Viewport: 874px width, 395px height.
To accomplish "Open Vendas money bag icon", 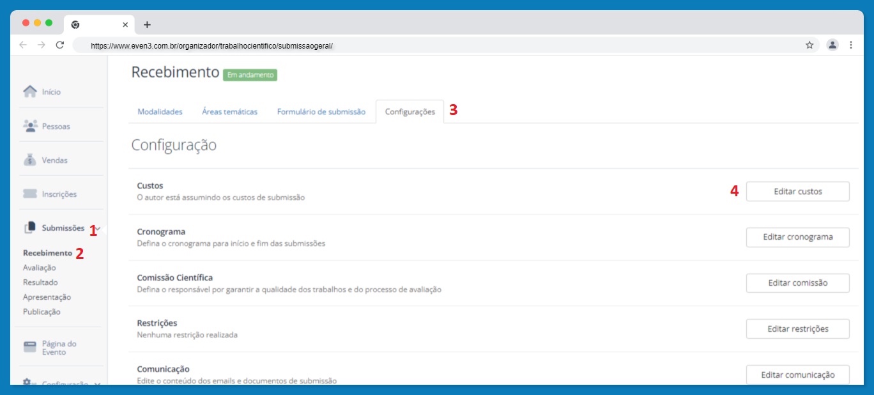I will pos(30,160).
